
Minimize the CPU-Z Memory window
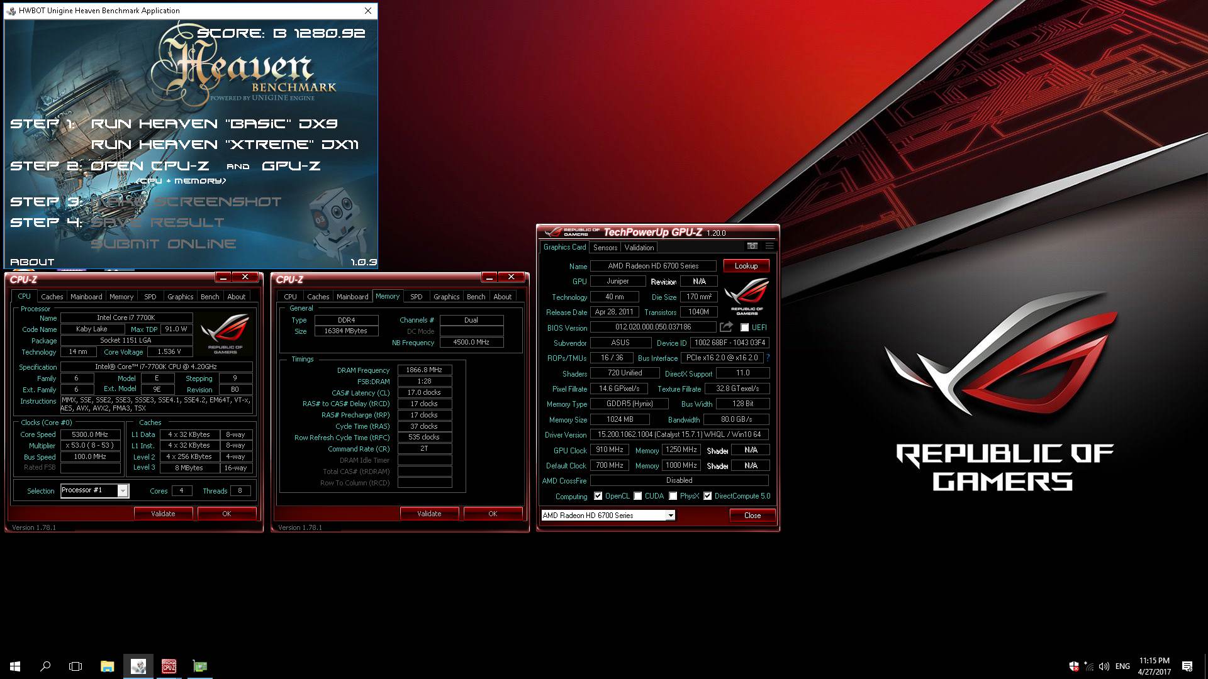(x=489, y=277)
